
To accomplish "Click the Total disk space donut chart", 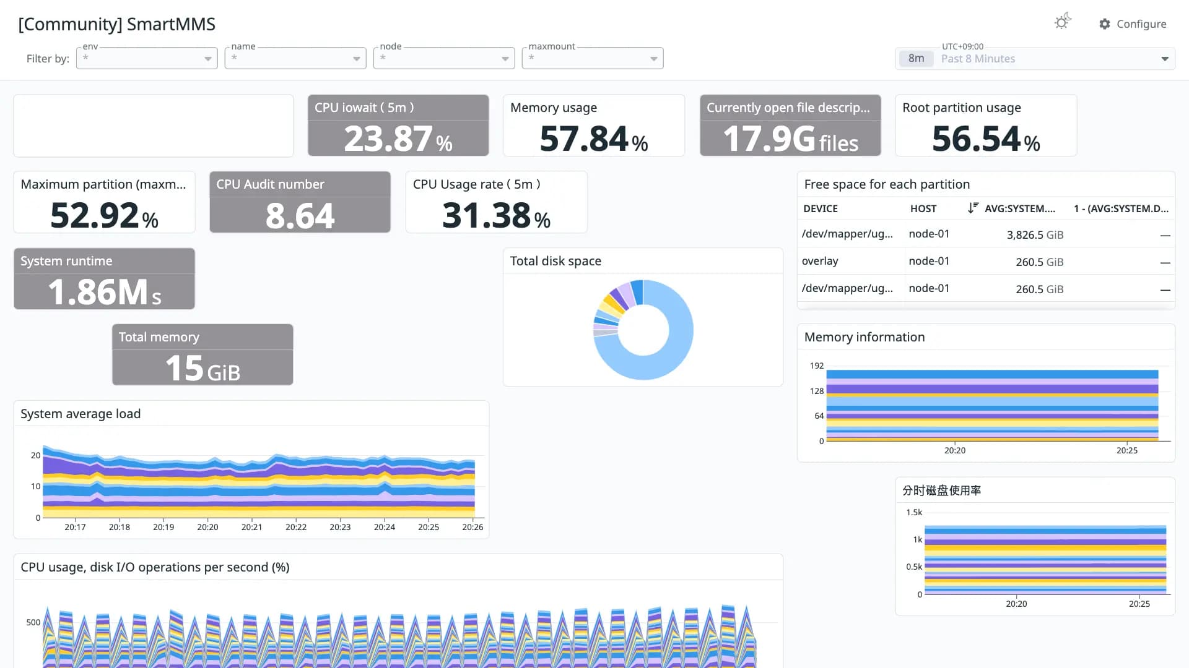I will click(x=643, y=330).
